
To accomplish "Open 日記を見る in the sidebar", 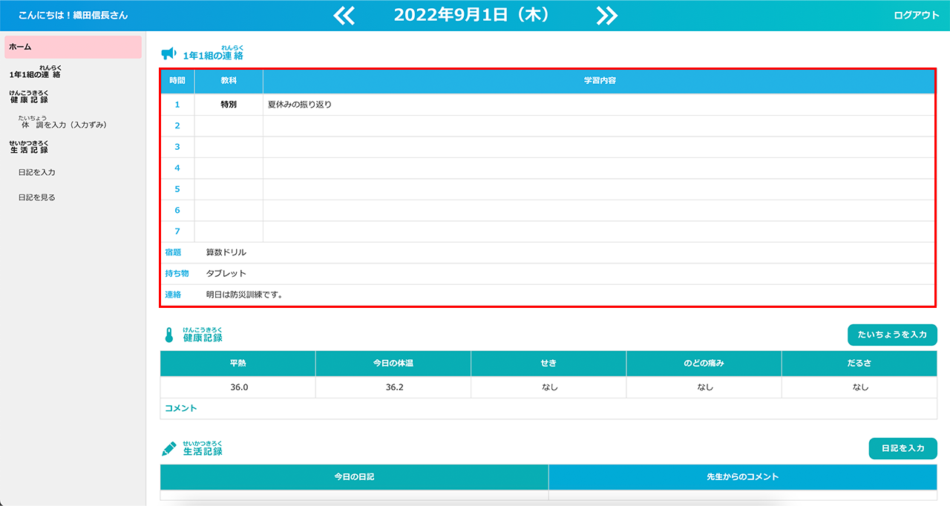I will (x=37, y=197).
